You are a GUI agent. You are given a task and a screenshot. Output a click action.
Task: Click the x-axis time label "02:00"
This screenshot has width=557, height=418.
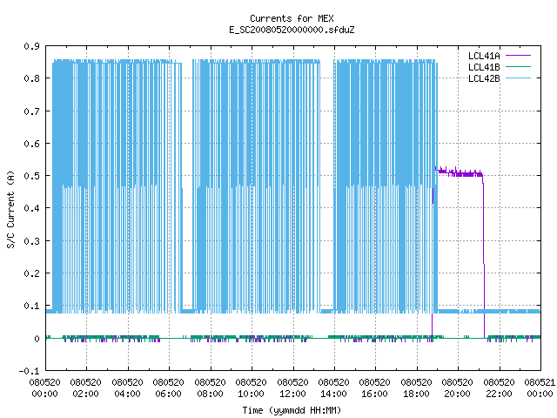coord(86,394)
